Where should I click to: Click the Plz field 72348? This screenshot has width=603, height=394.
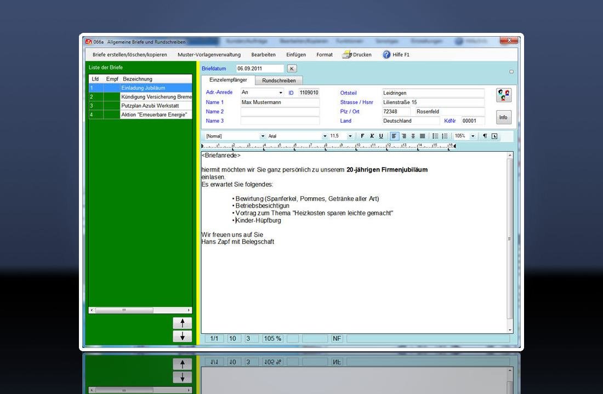(x=396, y=111)
